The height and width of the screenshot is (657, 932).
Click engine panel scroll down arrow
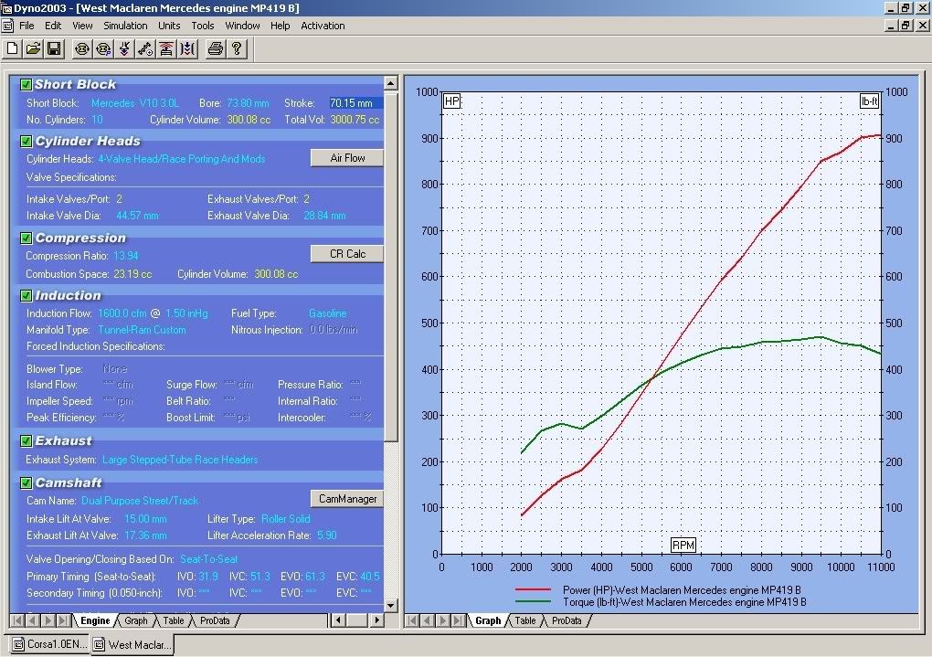[x=390, y=606]
